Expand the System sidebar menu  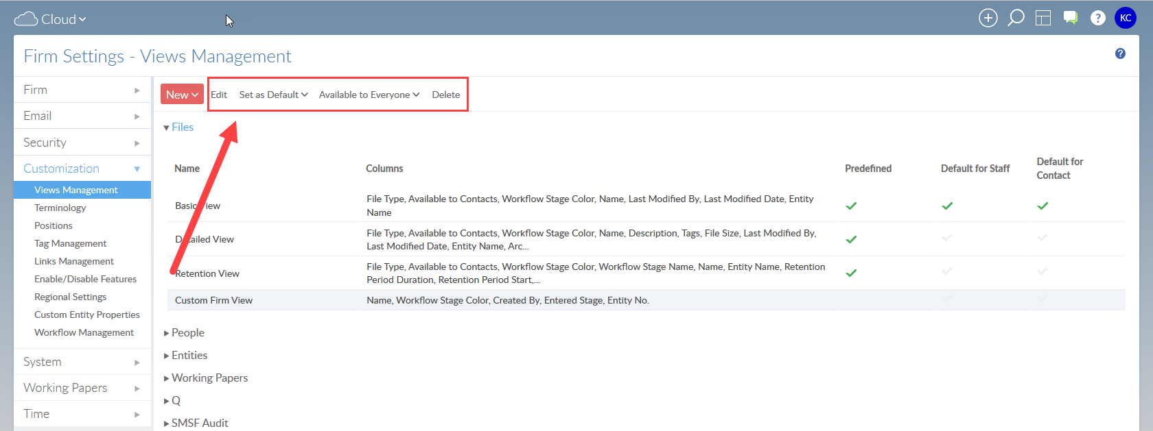pos(82,362)
